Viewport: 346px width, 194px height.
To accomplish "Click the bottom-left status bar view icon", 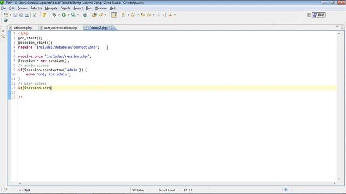I will (5, 190).
